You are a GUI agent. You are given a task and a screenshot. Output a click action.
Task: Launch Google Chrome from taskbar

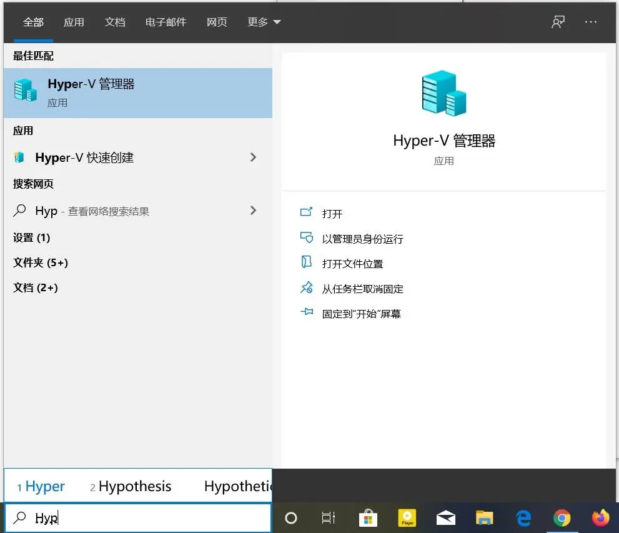(562, 518)
